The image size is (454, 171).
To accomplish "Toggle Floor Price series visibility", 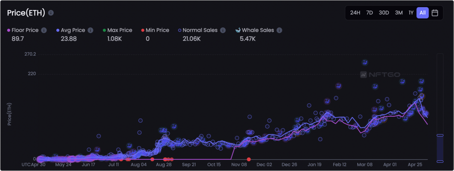I will coord(23,30).
